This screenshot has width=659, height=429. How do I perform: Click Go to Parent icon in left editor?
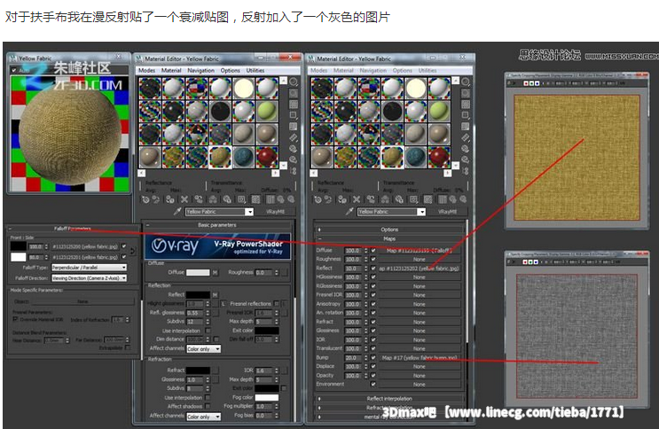280,199
